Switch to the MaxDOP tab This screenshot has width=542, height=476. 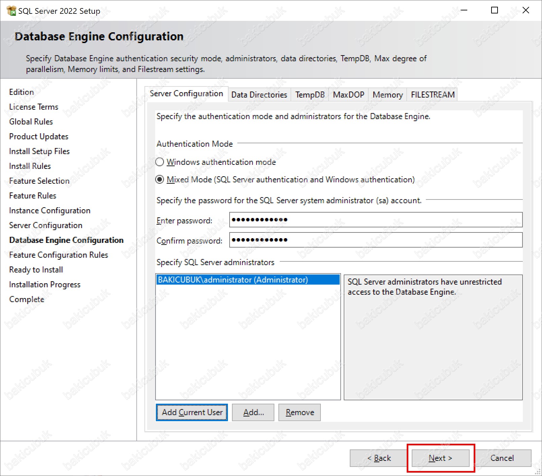(x=348, y=95)
